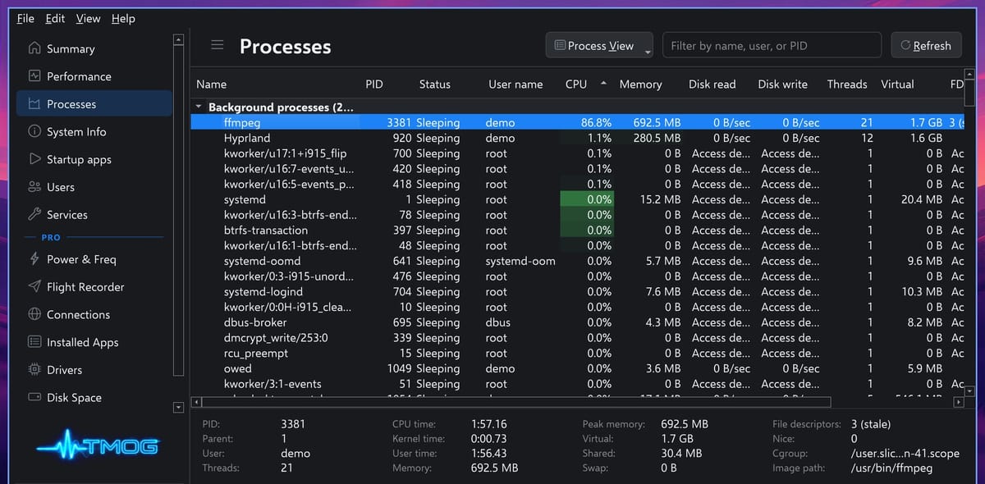
Task: Click horizontal scrollbar right arrow
Action: pyautogui.click(x=958, y=403)
